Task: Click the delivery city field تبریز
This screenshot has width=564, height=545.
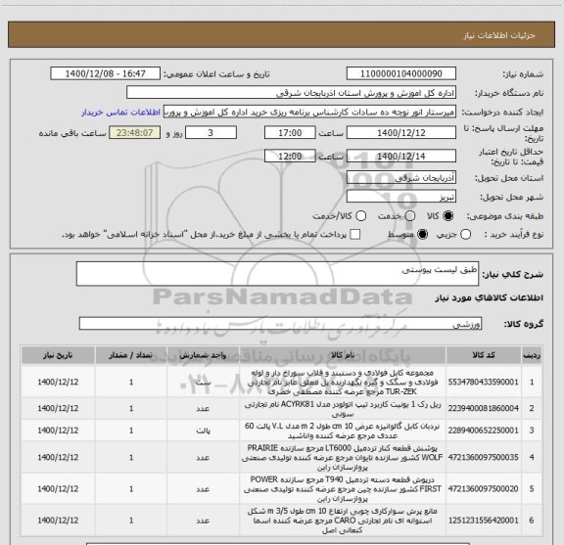Action: 401,197
